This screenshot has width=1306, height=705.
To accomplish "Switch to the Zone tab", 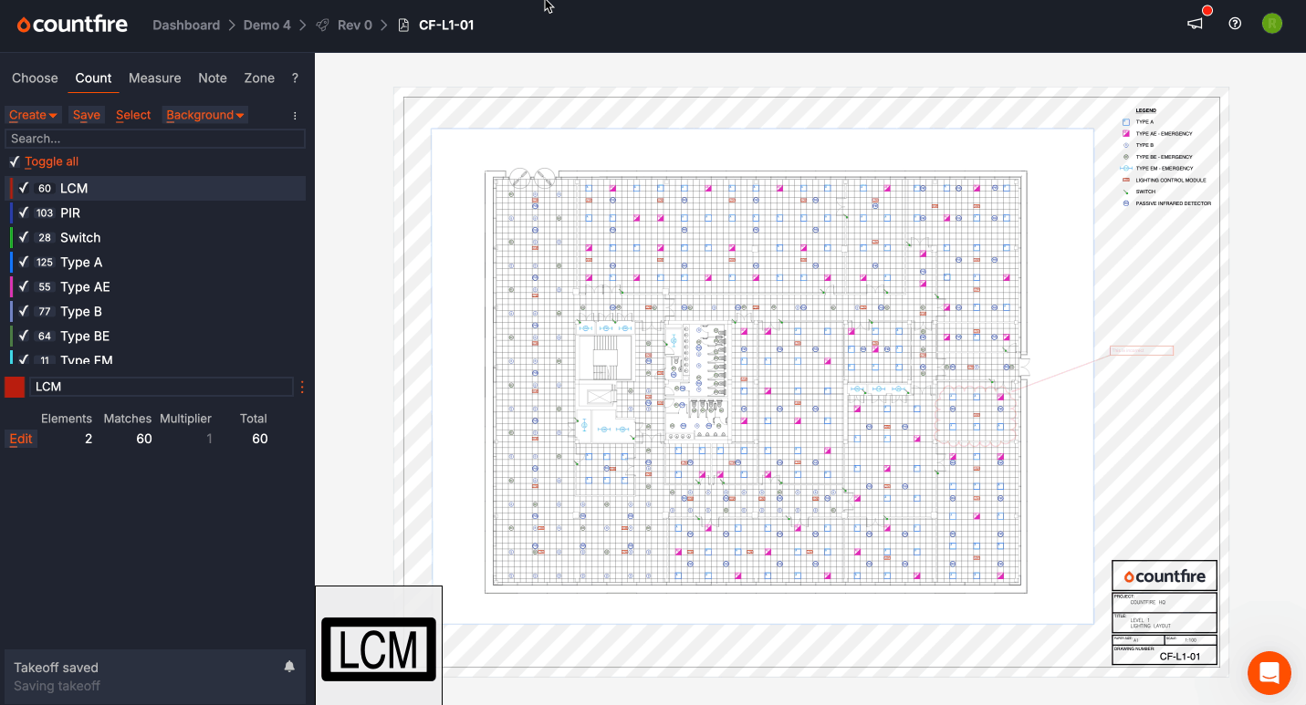I will pyautogui.click(x=259, y=78).
